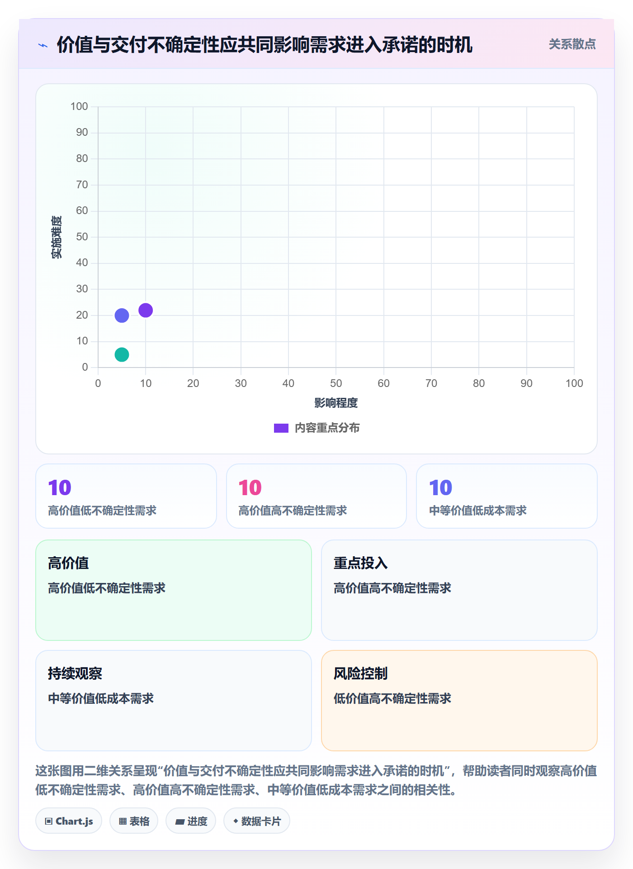Click the lightning bolt icon beside the title
This screenshot has width=633, height=869.
point(43,45)
